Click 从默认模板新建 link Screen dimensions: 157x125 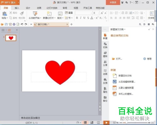click(x=123, y=88)
